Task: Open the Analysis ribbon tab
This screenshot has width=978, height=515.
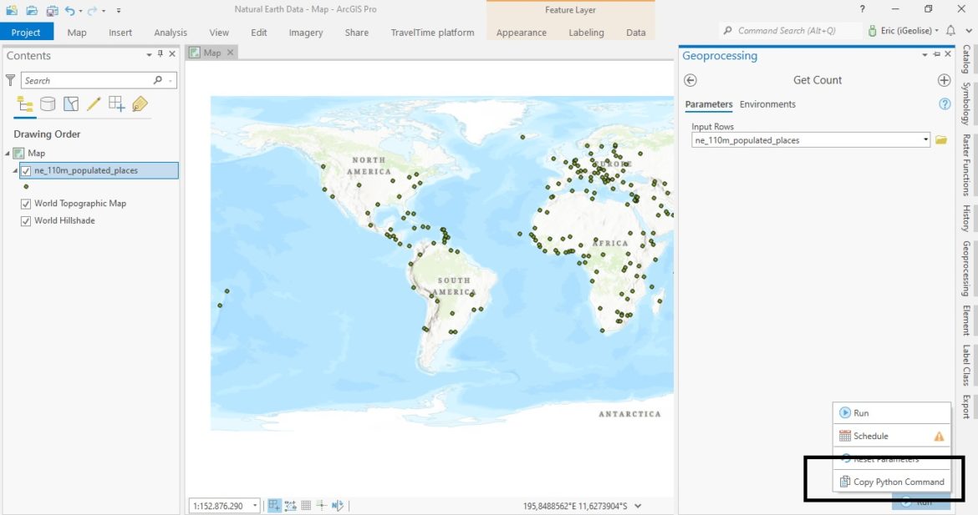Action: [171, 33]
